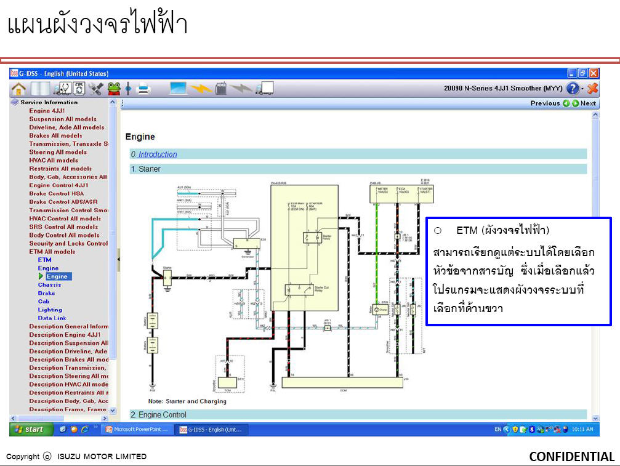Click the orange X exit icon
Viewport: 620px width, 466px height.
coord(592,88)
